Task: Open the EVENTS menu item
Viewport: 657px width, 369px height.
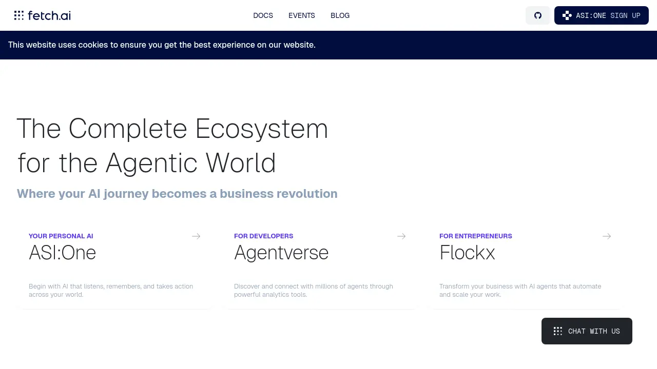Action: click(x=302, y=15)
